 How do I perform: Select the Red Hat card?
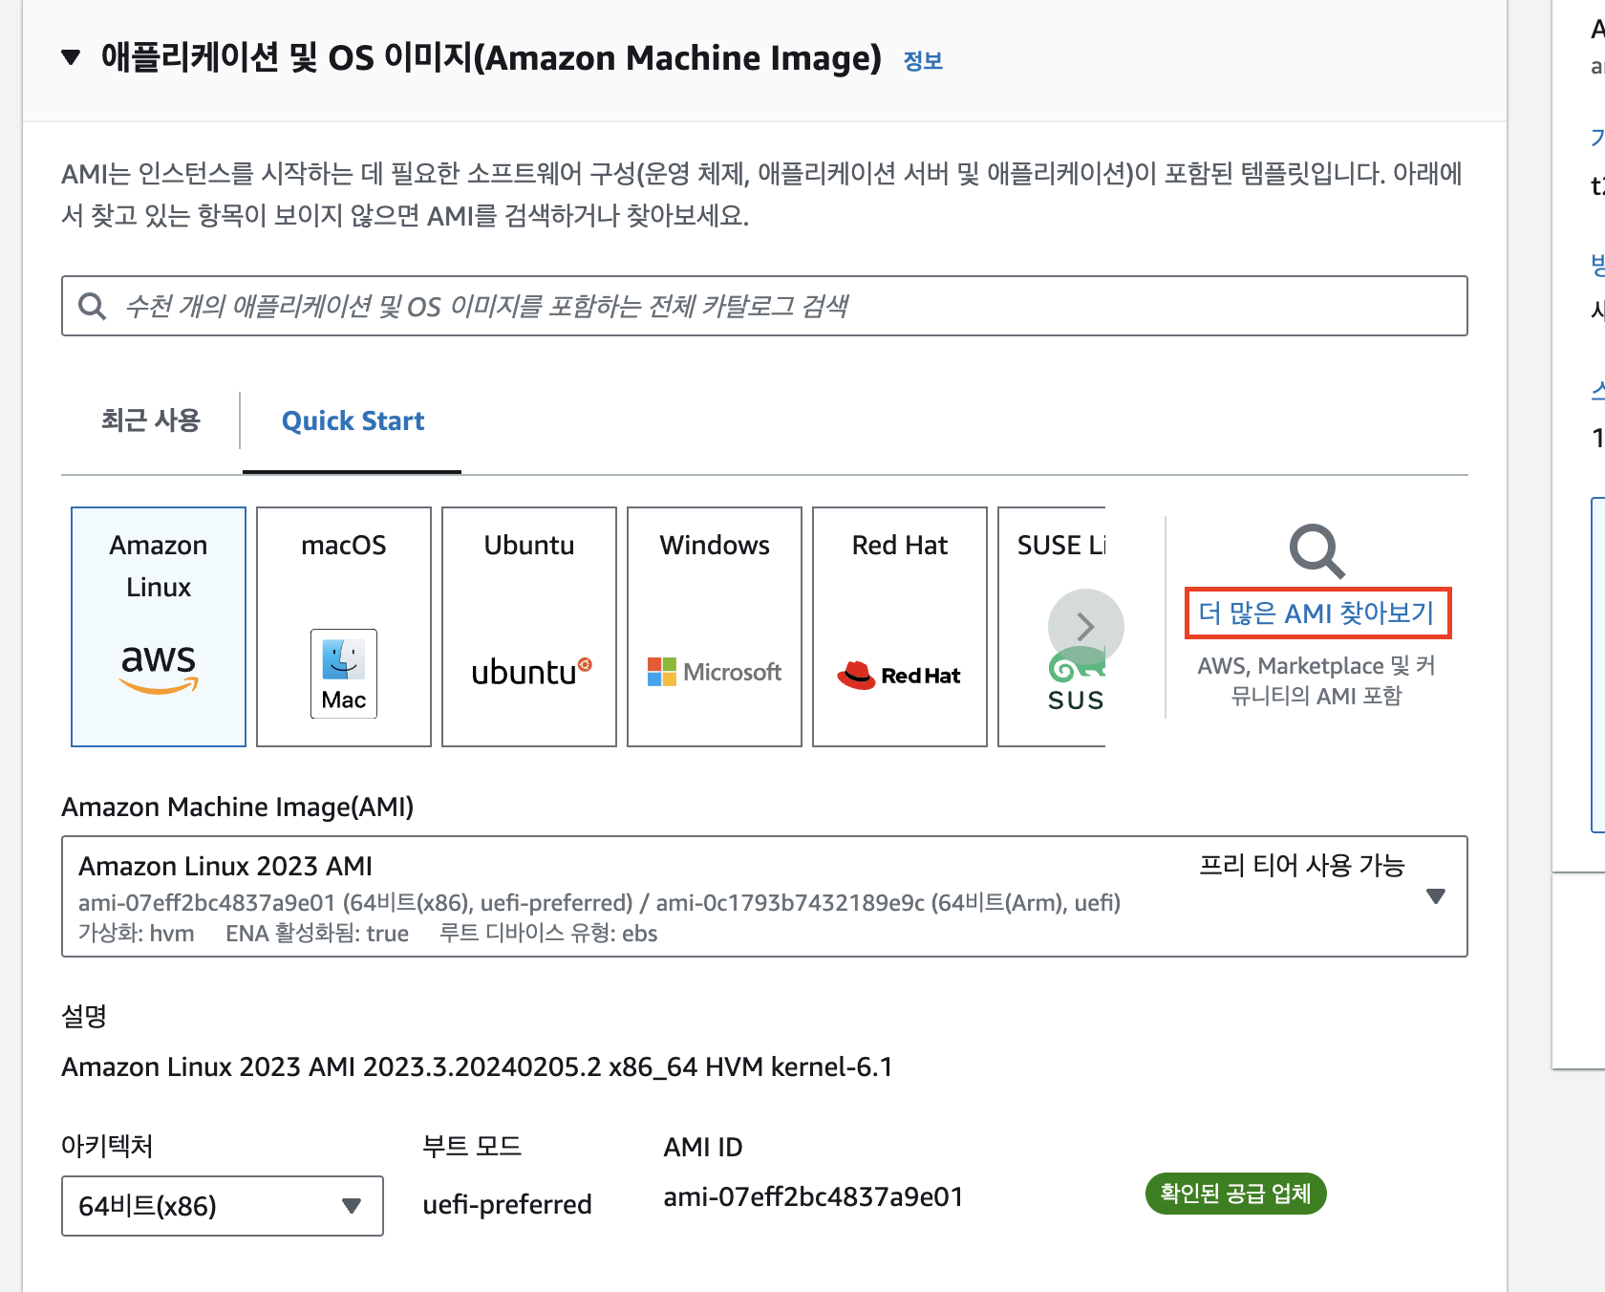(900, 627)
